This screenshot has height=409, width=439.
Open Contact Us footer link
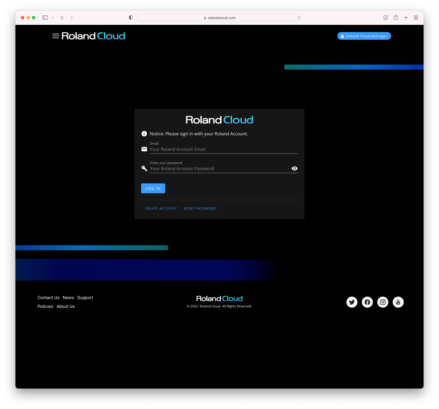(49, 298)
